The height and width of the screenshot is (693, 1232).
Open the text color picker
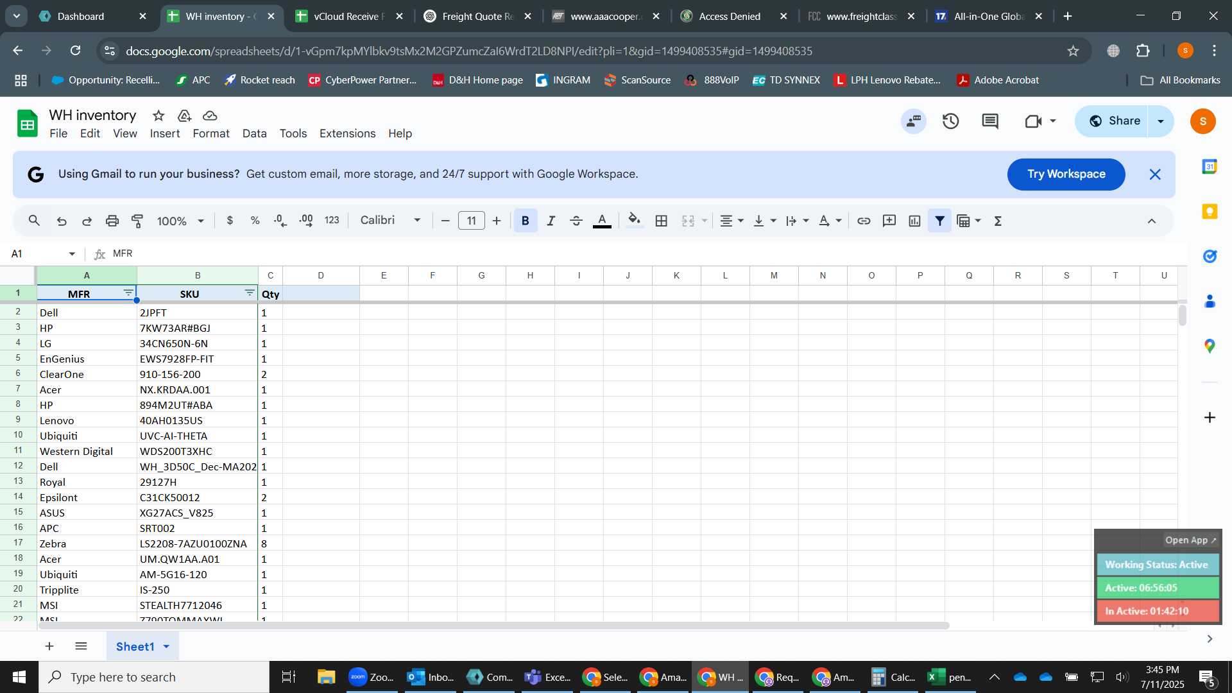(602, 221)
